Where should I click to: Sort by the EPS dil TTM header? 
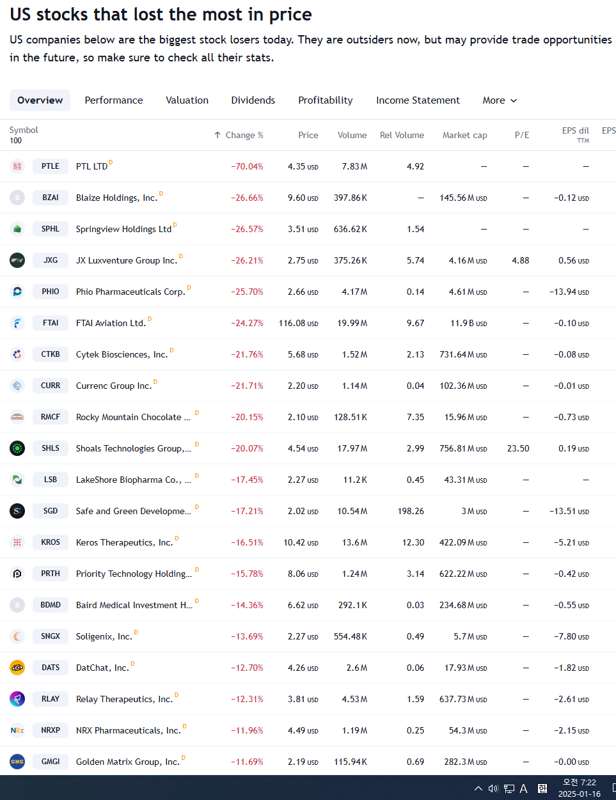[x=576, y=134]
